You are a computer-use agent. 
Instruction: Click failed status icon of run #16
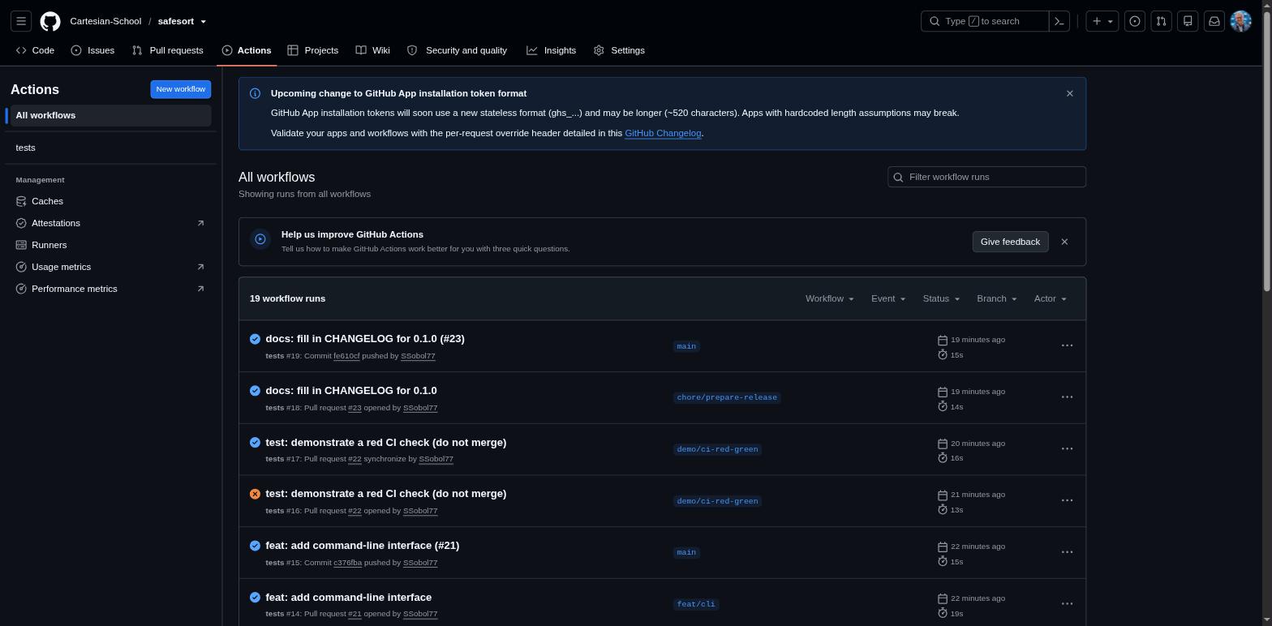(255, 494)
